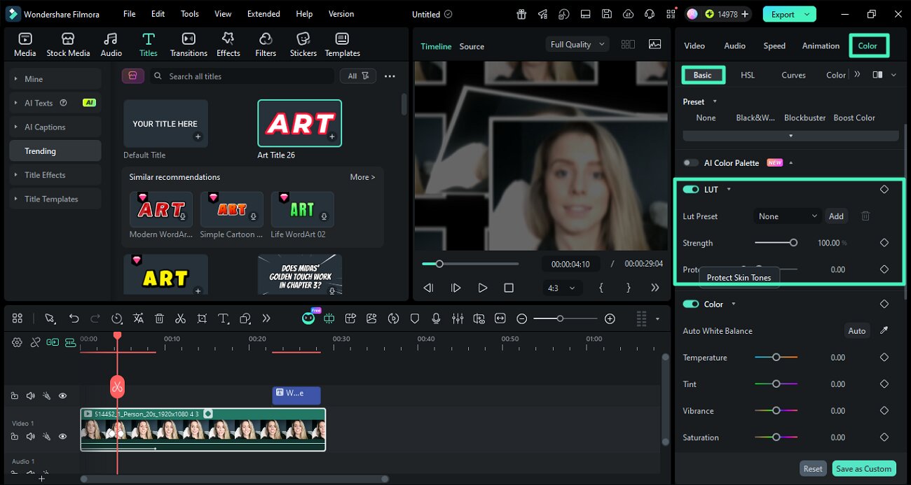Image resolution: width=911 pixels, height=485 pixels.
Task: Switch to the Curves tab
Action: coord(793,75)
